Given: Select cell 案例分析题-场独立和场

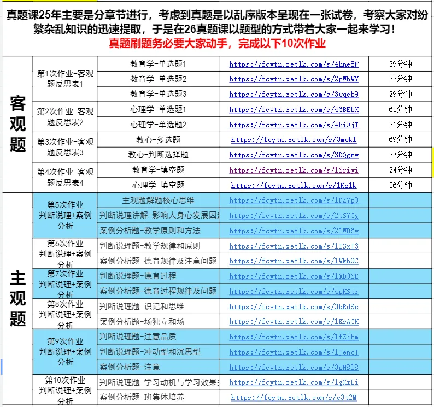Looking at the screenshot, I should [x=158, y=322].
